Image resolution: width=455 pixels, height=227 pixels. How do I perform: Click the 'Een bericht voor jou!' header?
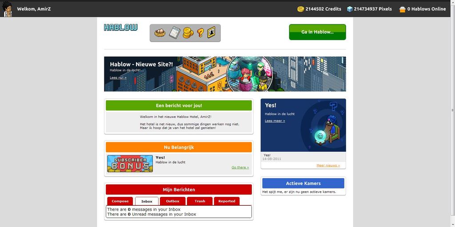(179, 106)
